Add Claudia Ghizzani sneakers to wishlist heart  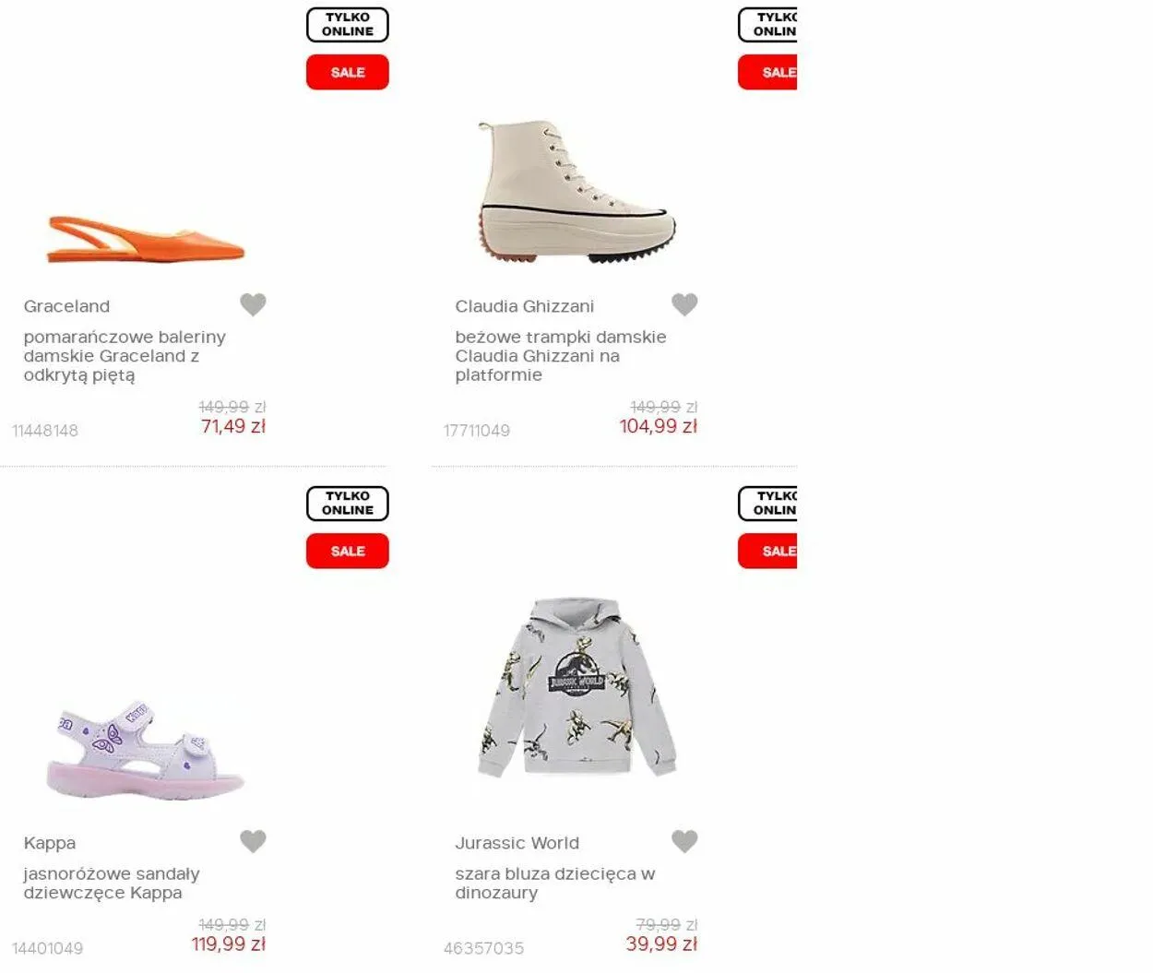(684, 304)
